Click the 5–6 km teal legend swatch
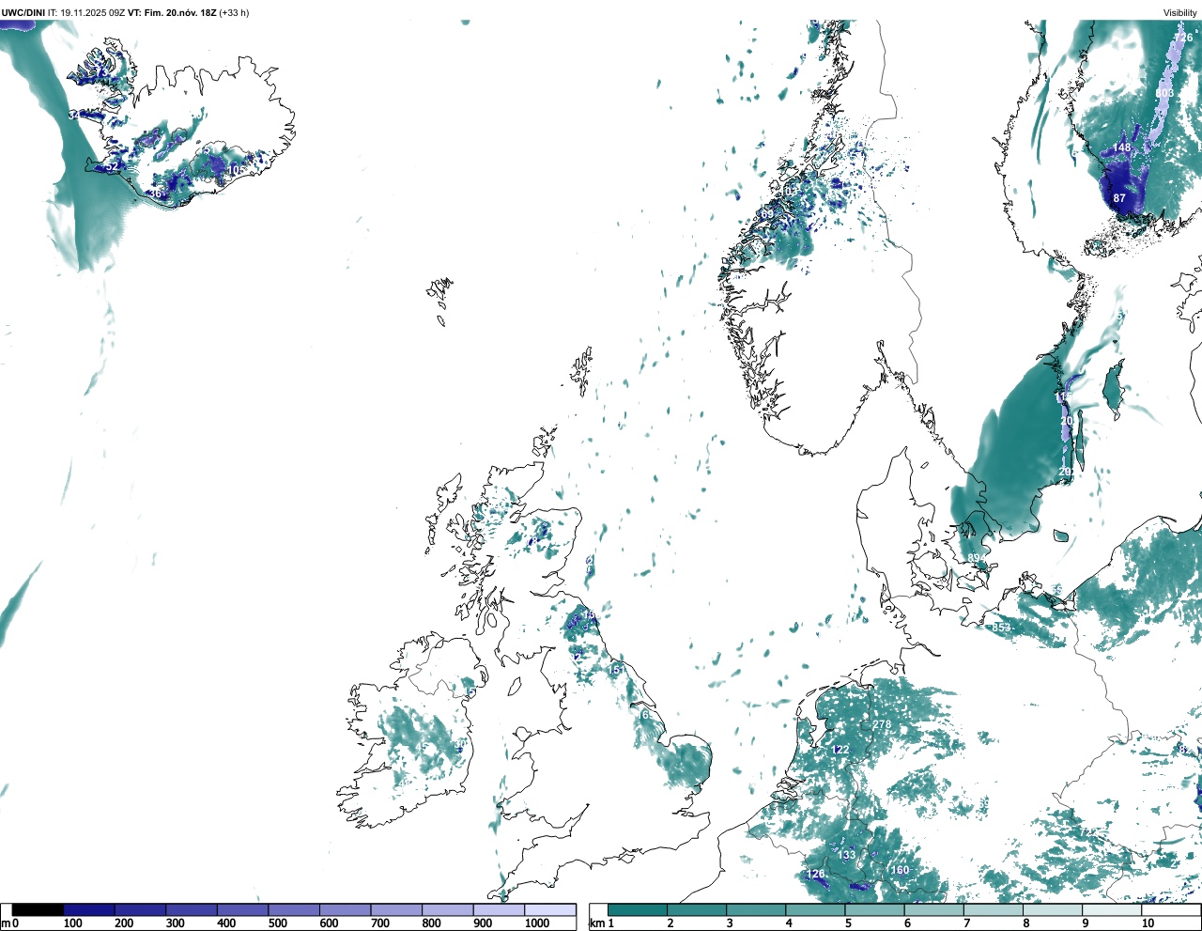This screenshot has height=931, width=1202. [x=875, y=909]
